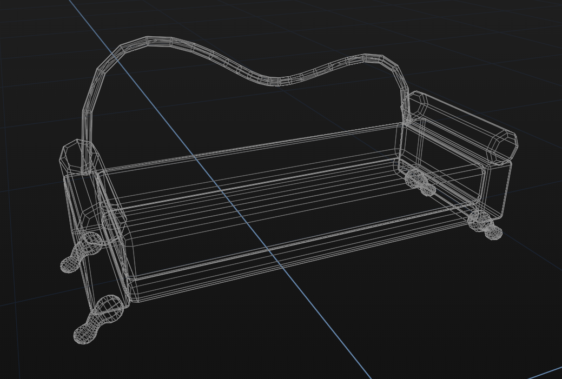Select the right armrest bolster cushion

pyautogui.click(x=462, y=127)
